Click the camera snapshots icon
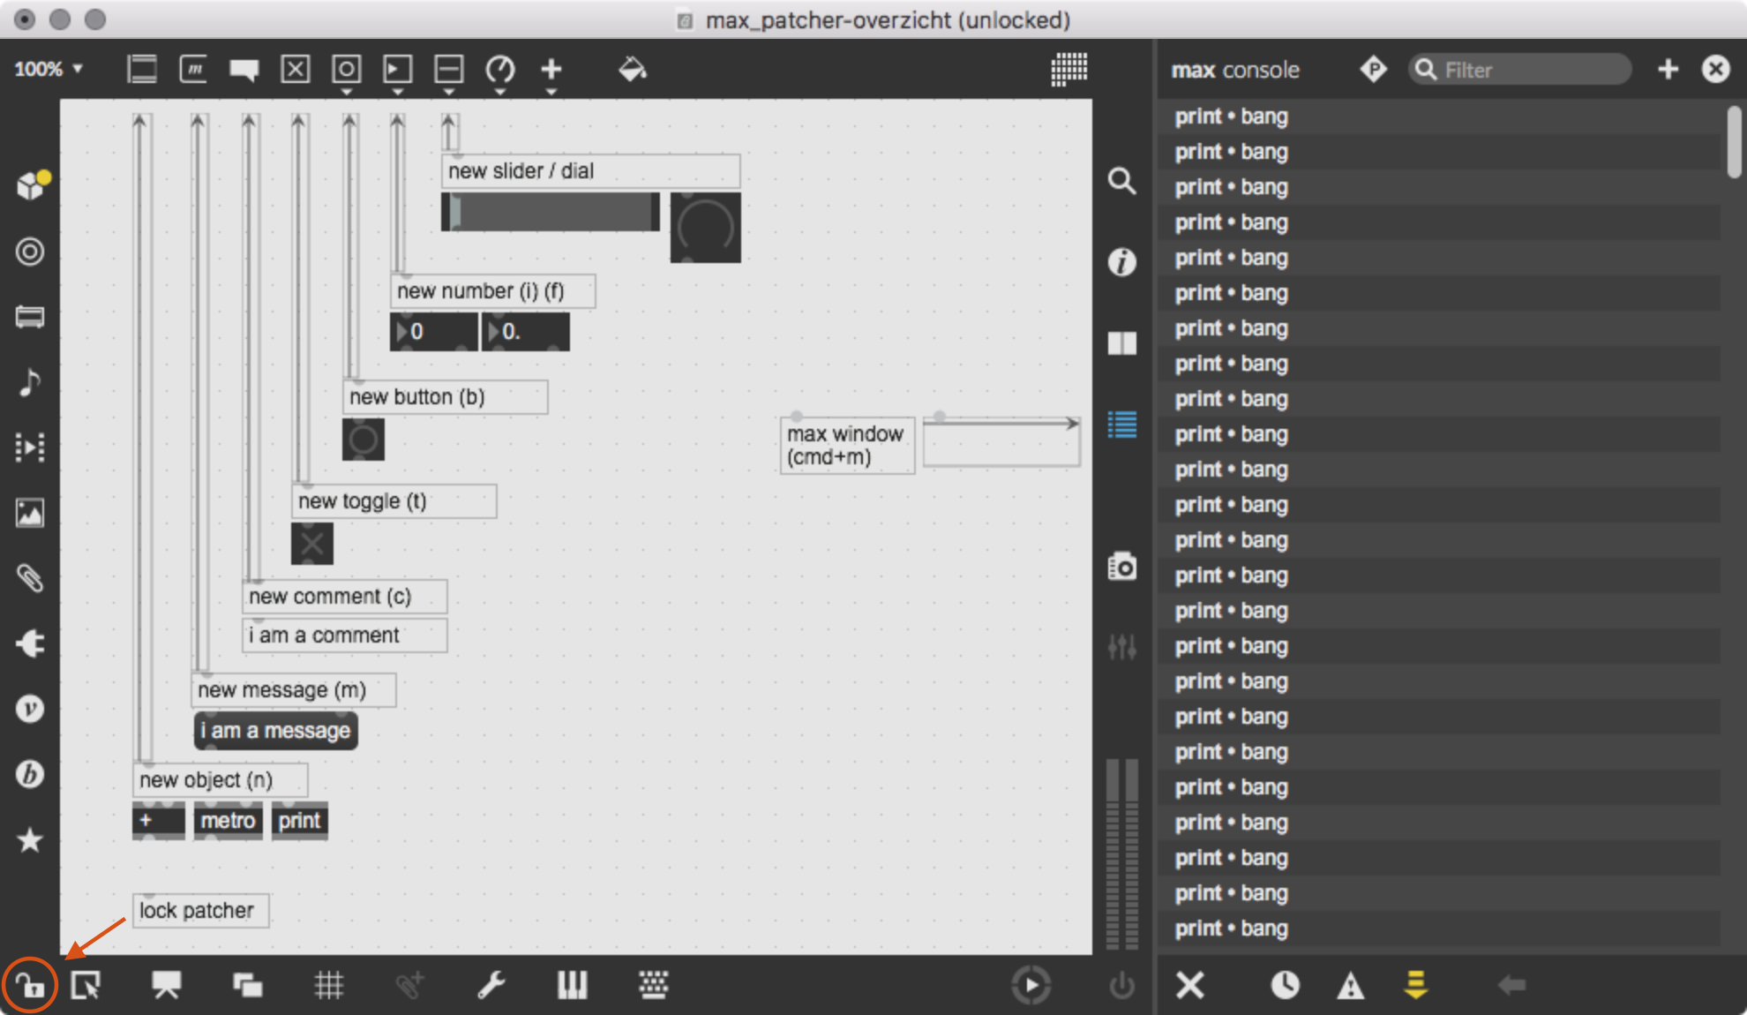Viewport: 1747px width, 1015px height. coord(1121,567)
